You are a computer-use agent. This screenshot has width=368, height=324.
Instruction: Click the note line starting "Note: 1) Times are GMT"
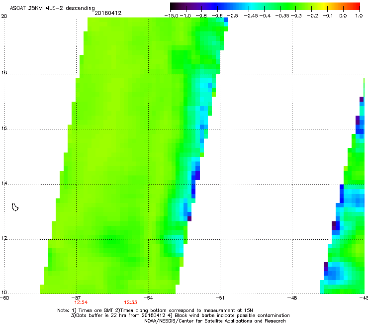click(x=155, y=311)
